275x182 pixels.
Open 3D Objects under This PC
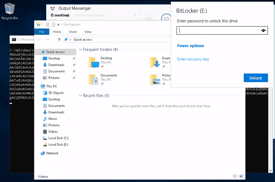point(56,93)
